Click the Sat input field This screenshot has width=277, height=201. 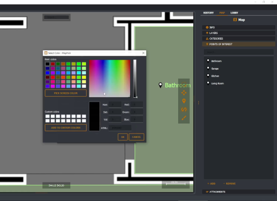pyautogui.click(x=115, y=112)
